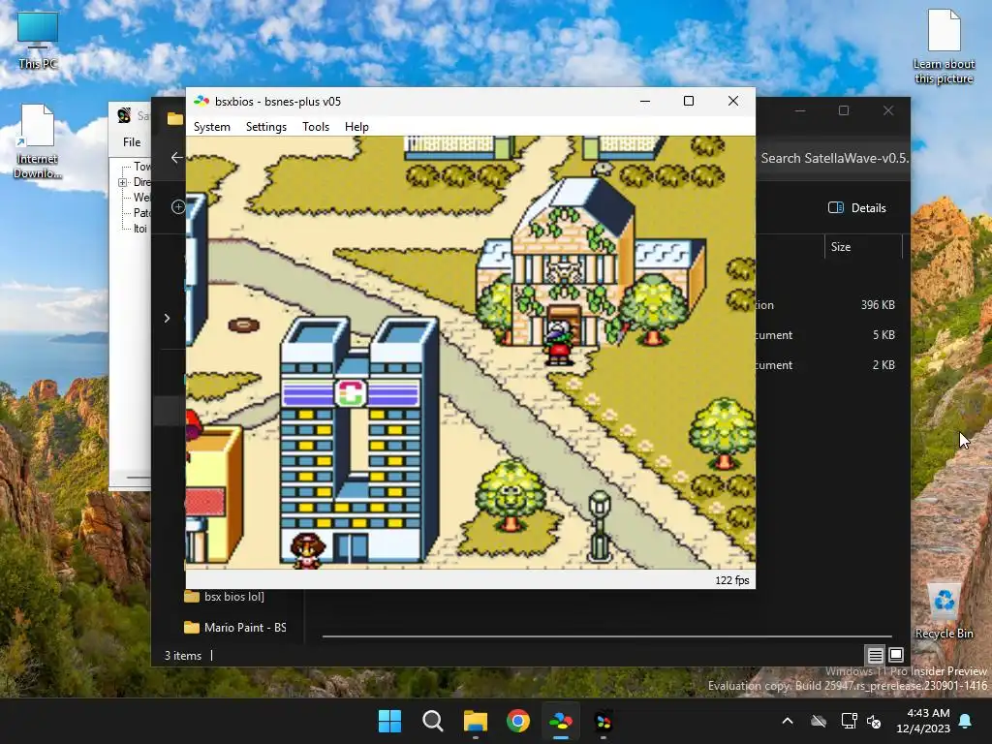The image size is (992, 744).
Task: Open the network status tray icon
Action: point(849,721)
